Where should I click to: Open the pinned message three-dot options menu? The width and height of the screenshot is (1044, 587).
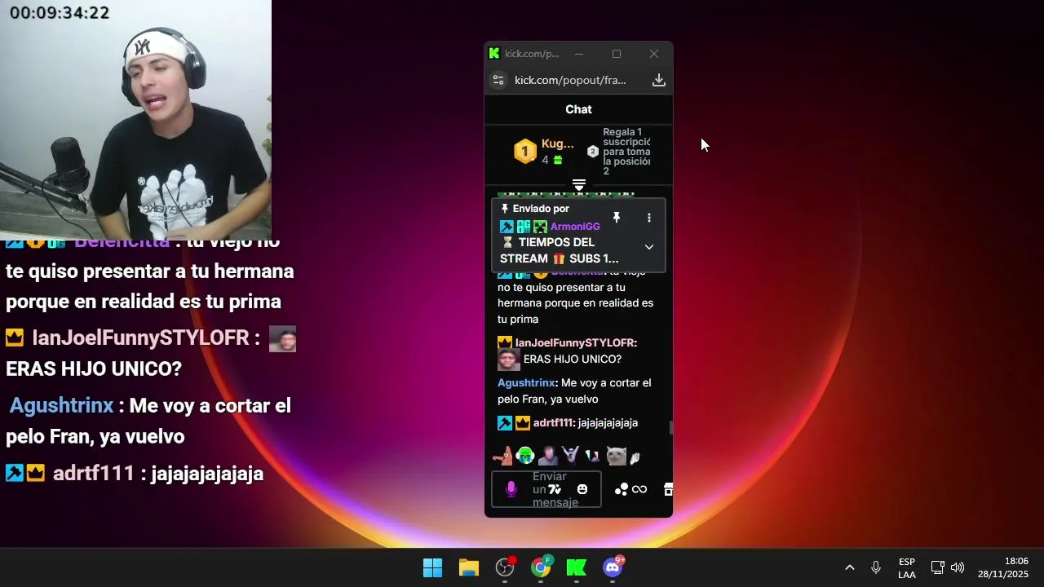(649, 218)
